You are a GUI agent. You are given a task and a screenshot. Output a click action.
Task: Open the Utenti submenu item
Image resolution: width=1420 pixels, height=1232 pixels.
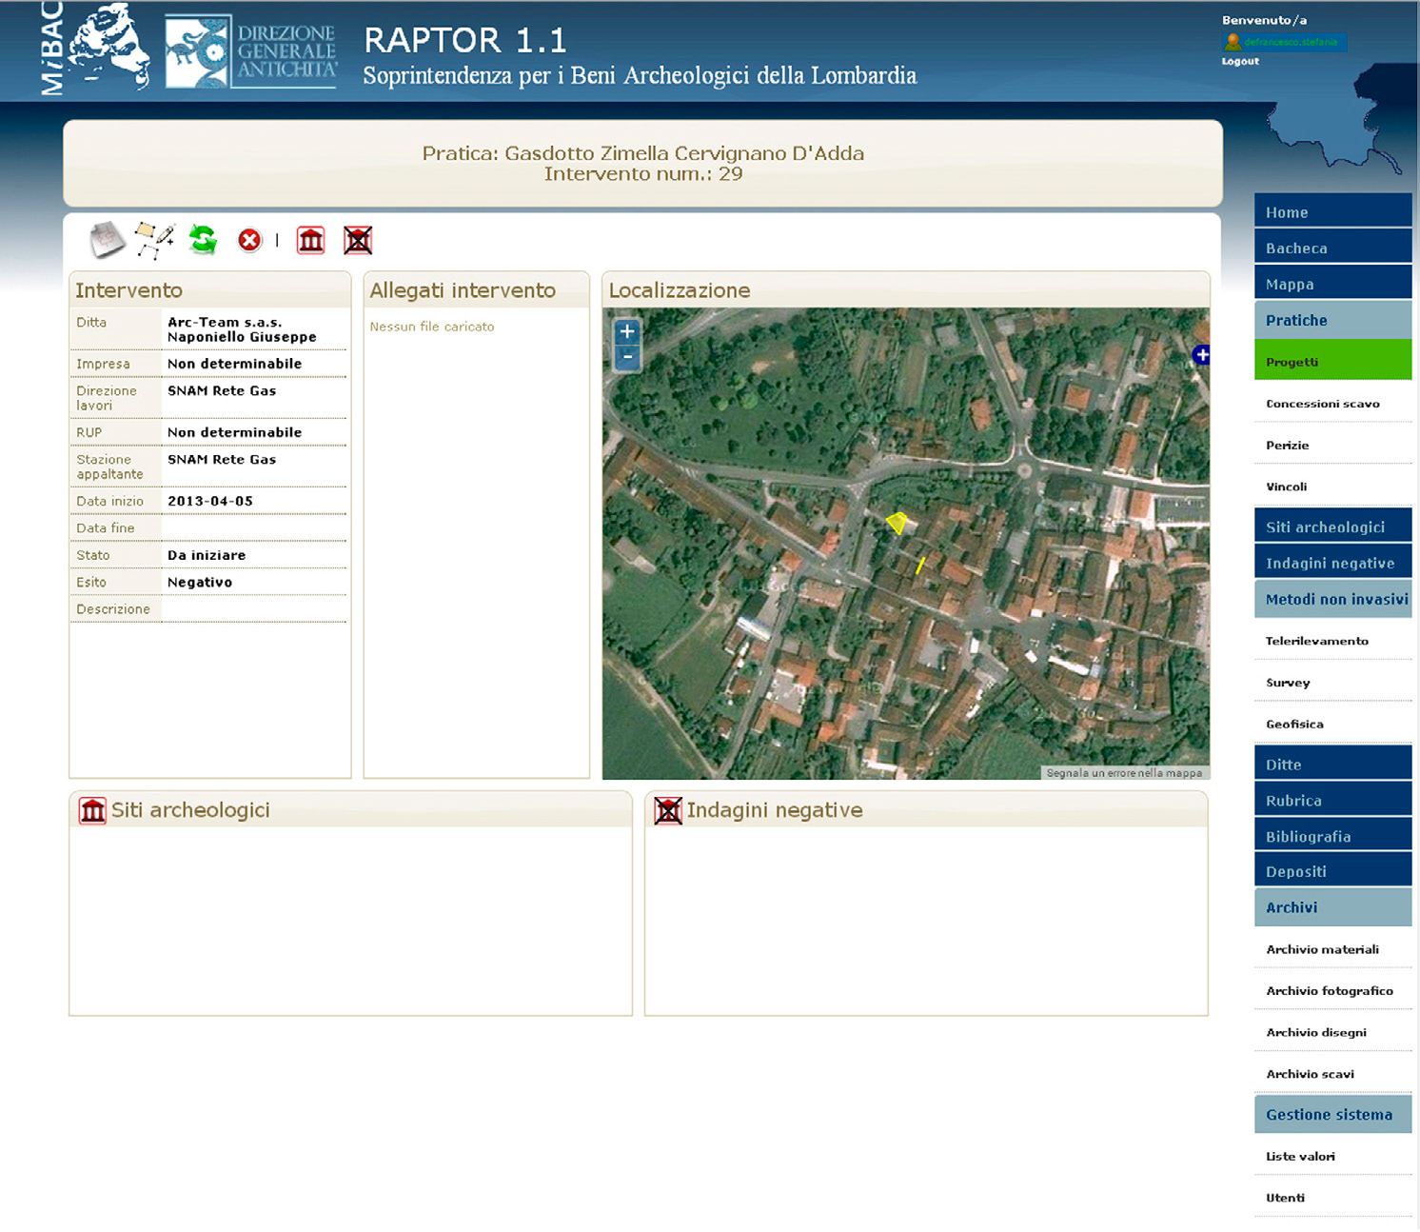[x=1332, y=1198]
